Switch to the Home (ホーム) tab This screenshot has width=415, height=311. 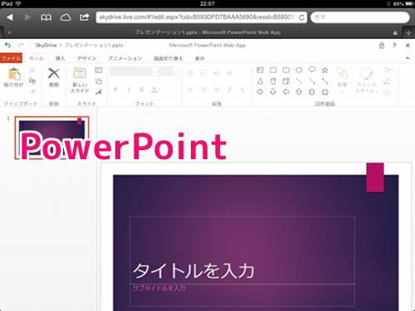37,58
